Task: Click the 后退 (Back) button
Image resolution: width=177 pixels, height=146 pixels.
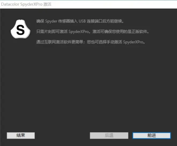Action: pyautogui.click(x=109, y=135)
